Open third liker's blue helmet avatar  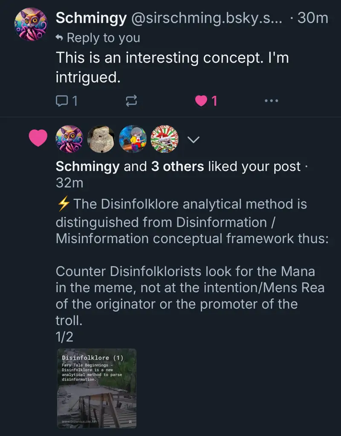point(133,139)
